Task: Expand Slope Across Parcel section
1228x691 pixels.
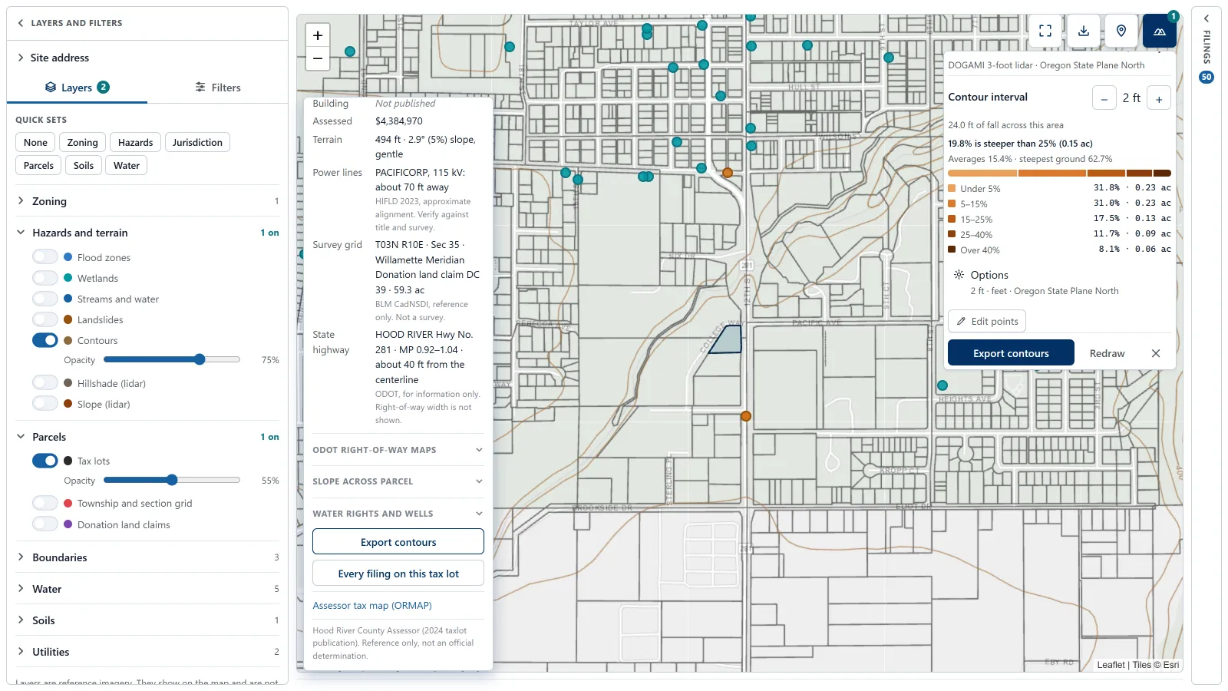Action: pos(398,481)
